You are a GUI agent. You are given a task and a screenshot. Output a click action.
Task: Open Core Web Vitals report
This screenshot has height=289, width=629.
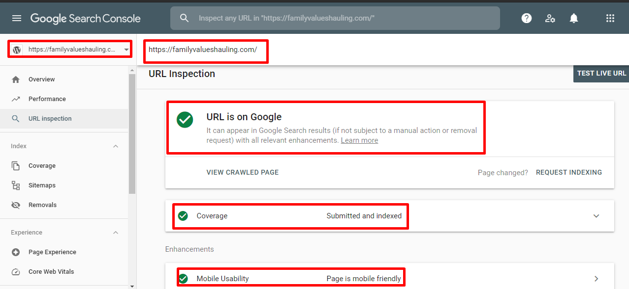[x=64, y=272]
